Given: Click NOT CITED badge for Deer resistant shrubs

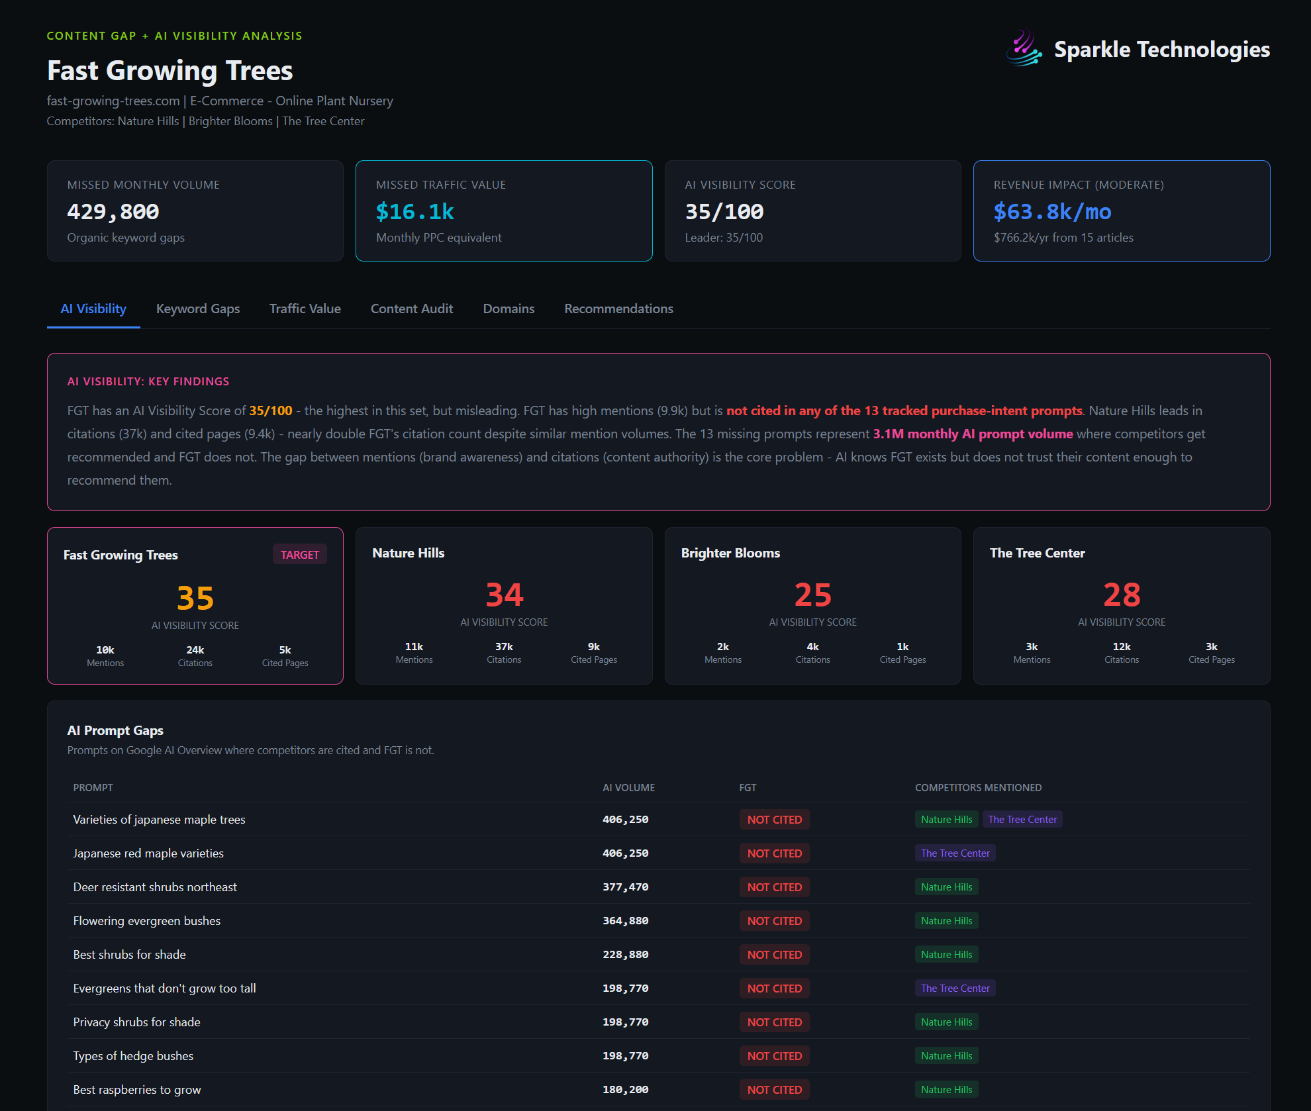Looking at the screenshot, I should coord(774,887).
